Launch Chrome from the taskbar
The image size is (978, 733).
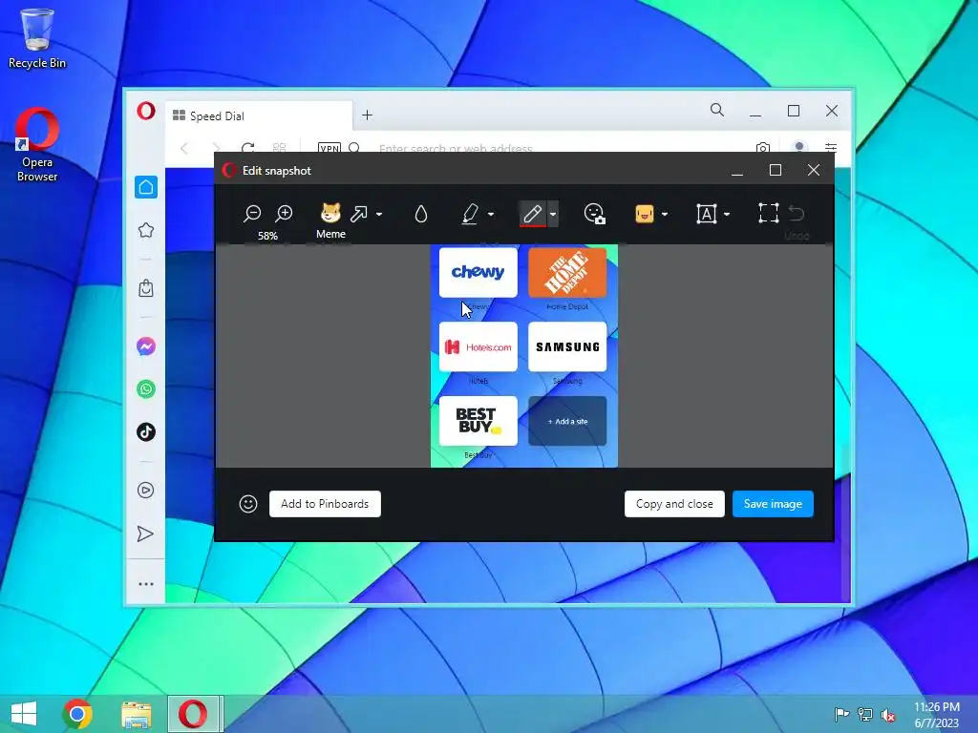(77, 714)
